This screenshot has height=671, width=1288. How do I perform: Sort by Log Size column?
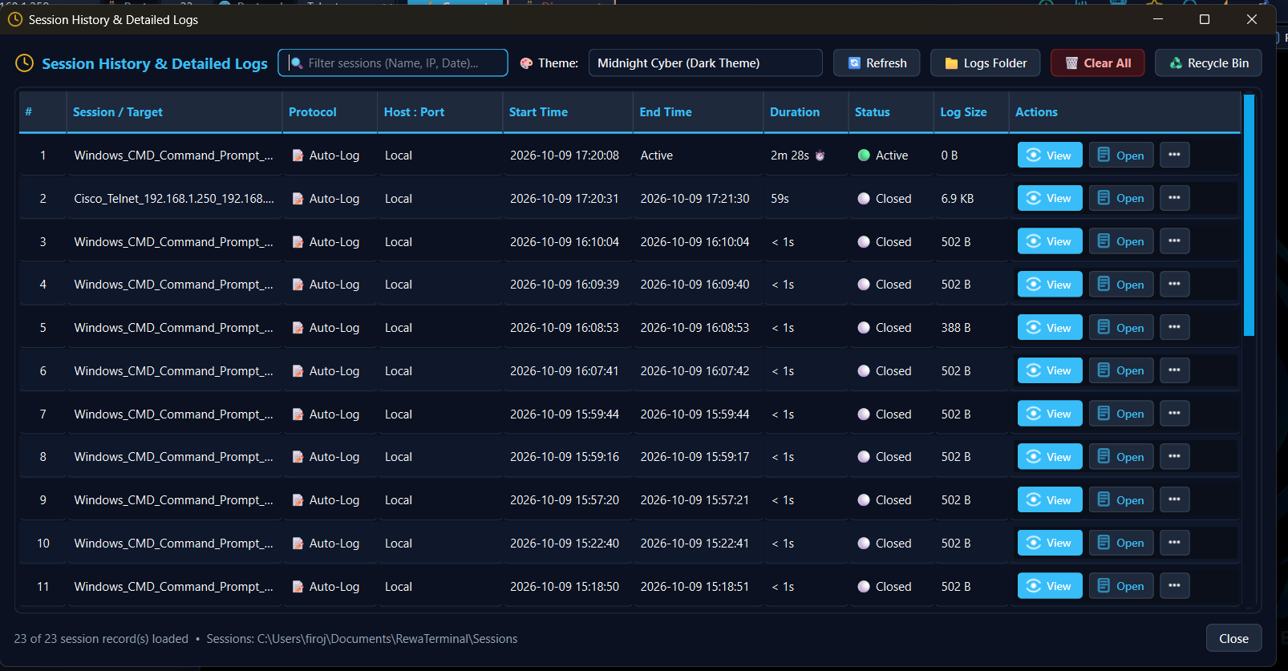(x=970, y=112)
